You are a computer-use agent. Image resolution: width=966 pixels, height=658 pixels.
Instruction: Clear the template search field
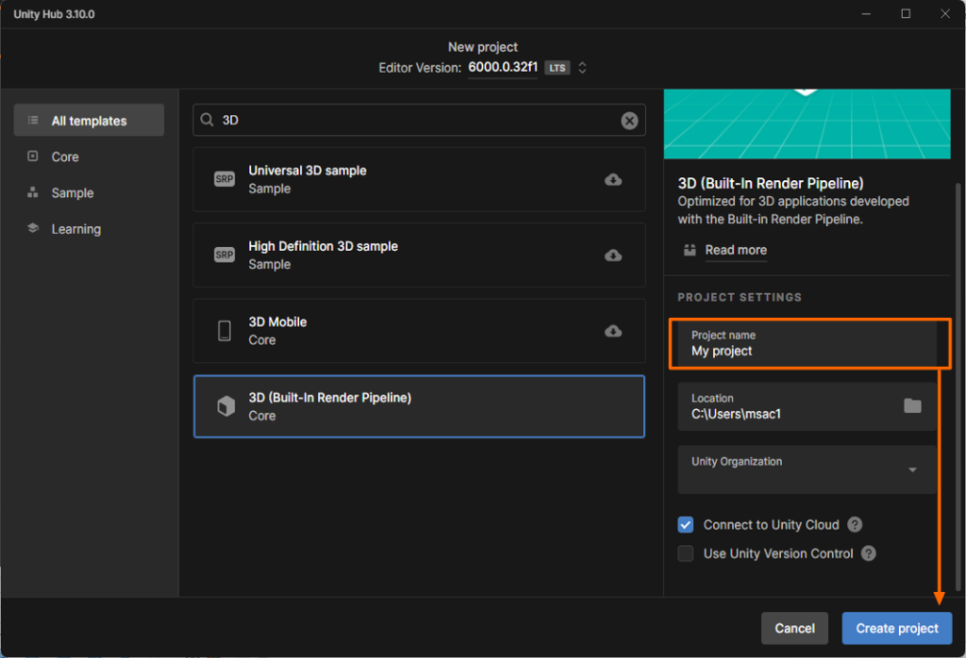(x=629, y=121)
